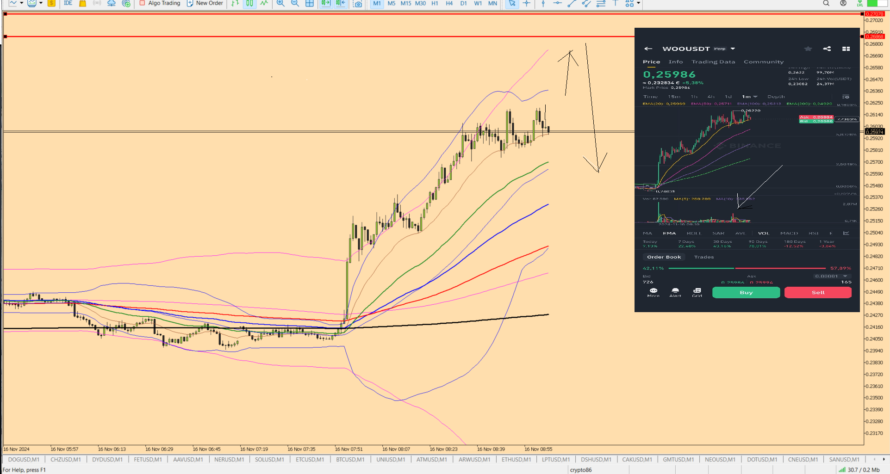890x474 pixels.
Task: Click the crypto86 profile in status bar
Action: (581, 470)
